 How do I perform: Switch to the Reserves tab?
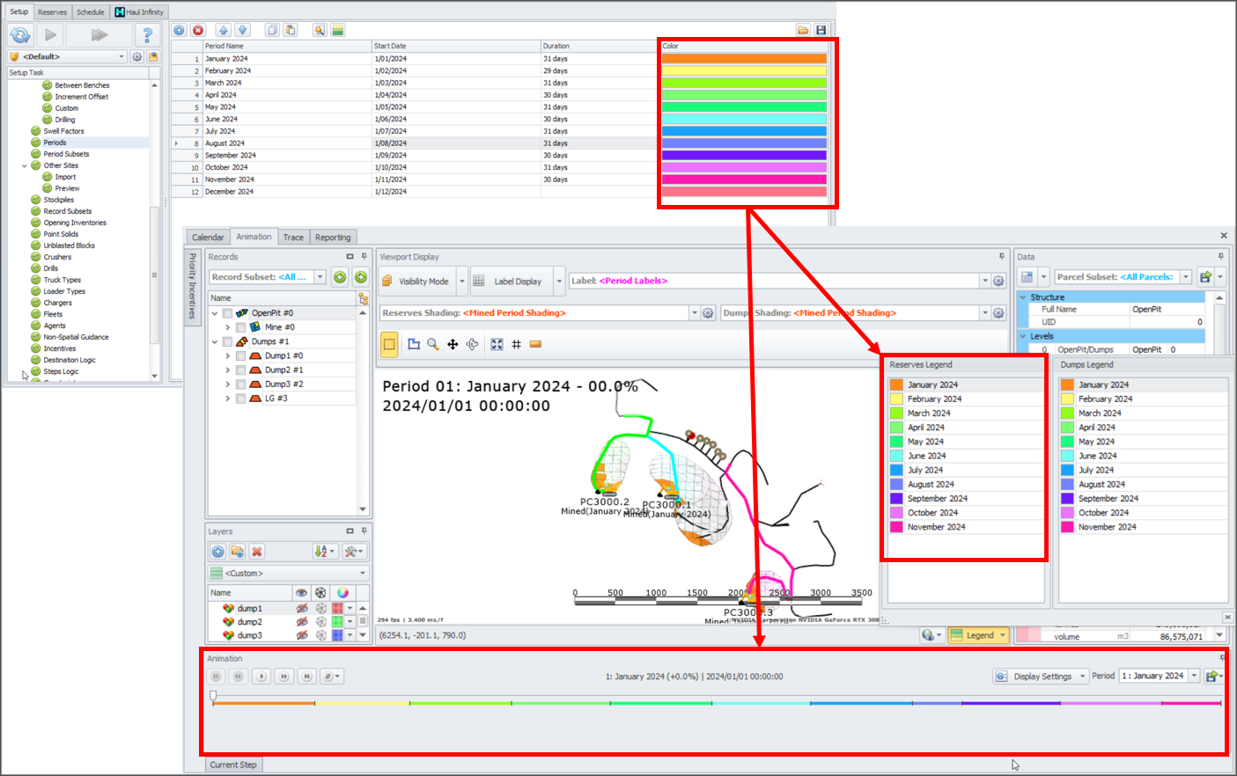coord(52,12)
